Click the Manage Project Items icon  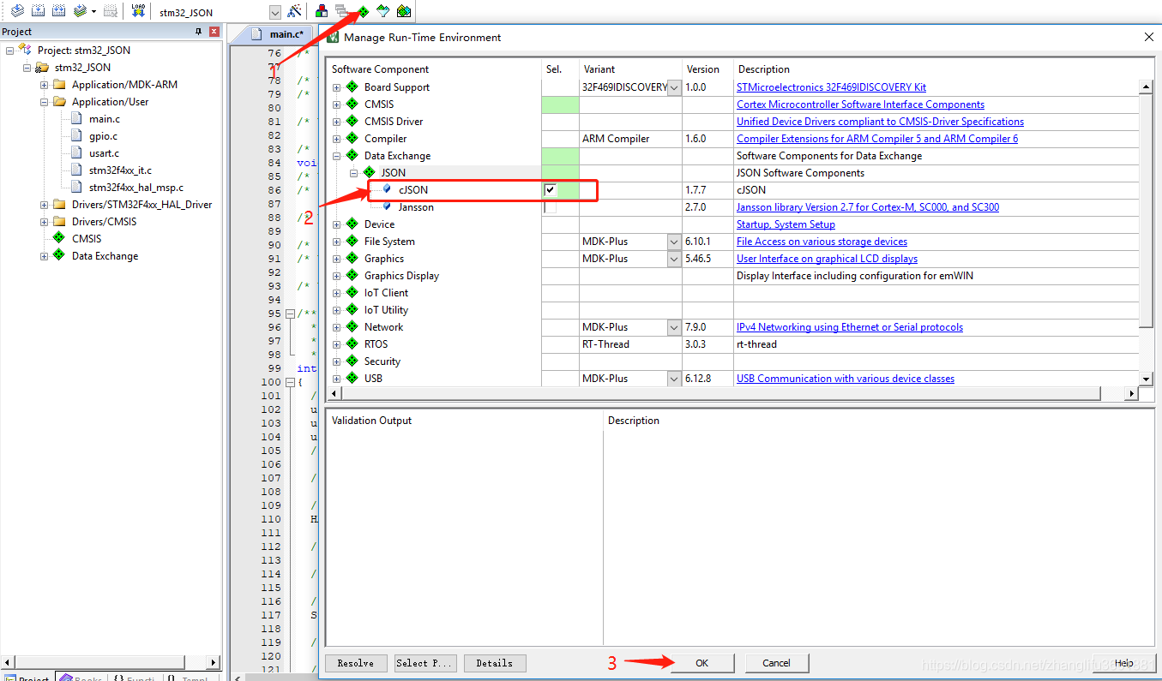[321, 11]
